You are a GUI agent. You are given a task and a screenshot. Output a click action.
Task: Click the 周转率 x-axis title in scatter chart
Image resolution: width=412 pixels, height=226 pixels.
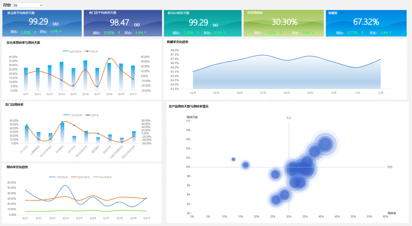(x=392, y=213)
